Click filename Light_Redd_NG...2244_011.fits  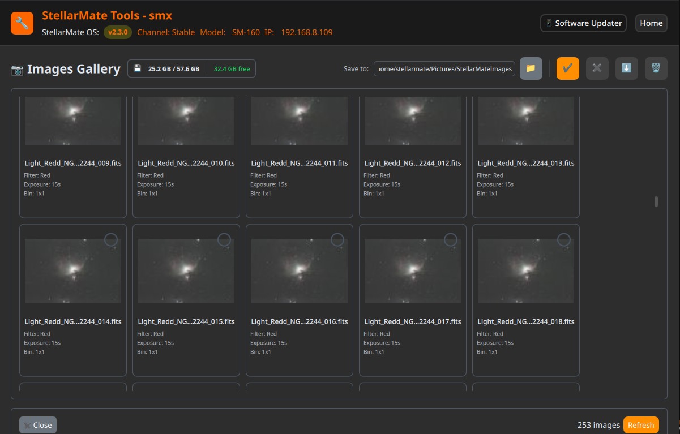point(300,163)
